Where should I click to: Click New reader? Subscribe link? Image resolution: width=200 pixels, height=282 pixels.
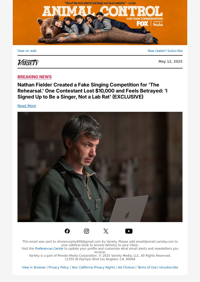point(165,51)
